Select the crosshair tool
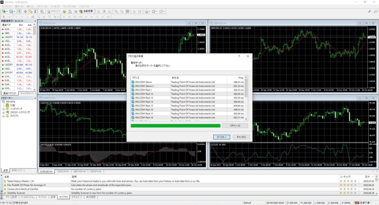This screenshot has width=379, height=205. [x=10, y=17]
